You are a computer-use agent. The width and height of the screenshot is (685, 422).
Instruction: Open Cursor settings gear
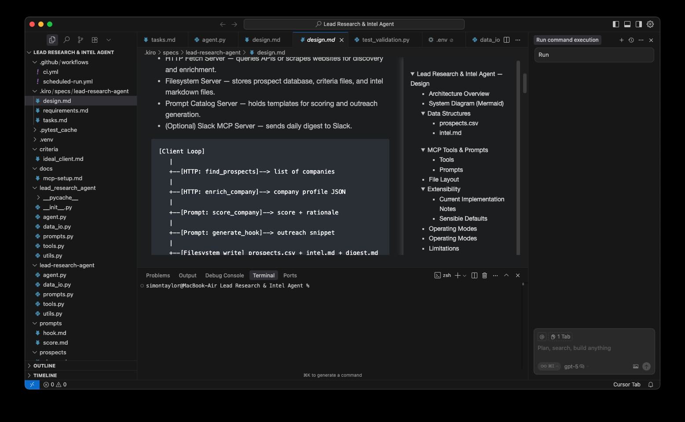tap(650, 24)
